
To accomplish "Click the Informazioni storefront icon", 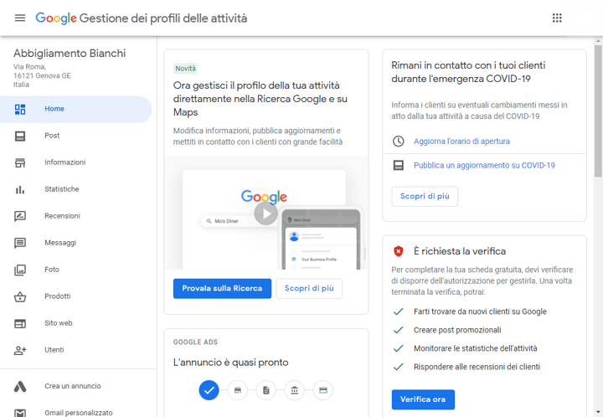I will pyautogui.click(x=20, y=162).
